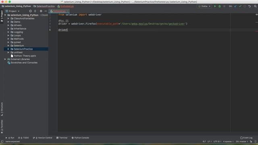Click the stop process square icon

tap(224, 6)
